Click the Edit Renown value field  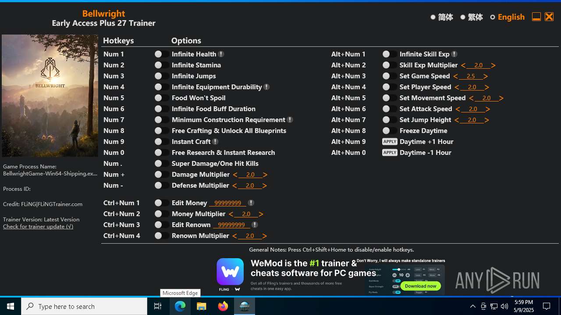coord(231,225)
